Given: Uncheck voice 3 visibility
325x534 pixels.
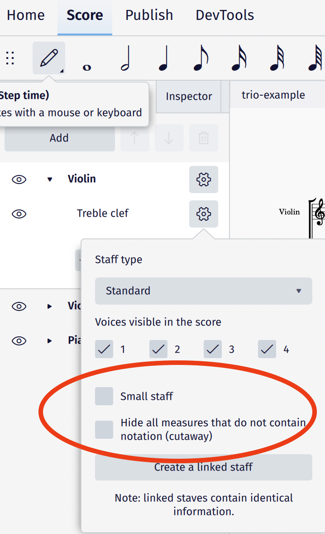Looking at the screenshot, I should point(212,349).
